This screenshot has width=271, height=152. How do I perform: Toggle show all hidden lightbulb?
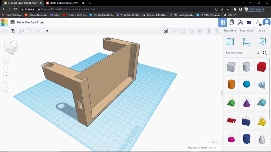click(174, 31)
